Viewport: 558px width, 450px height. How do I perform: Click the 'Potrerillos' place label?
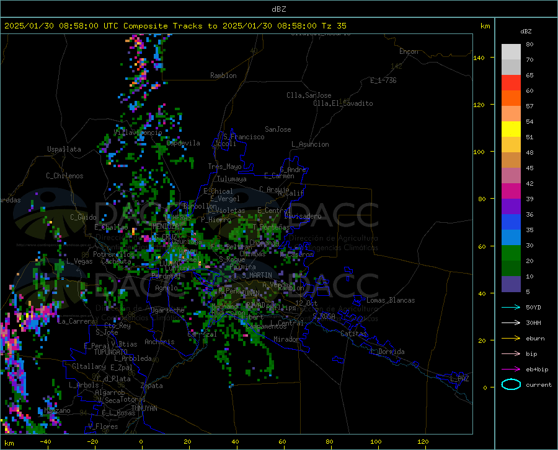pos(113,254)
